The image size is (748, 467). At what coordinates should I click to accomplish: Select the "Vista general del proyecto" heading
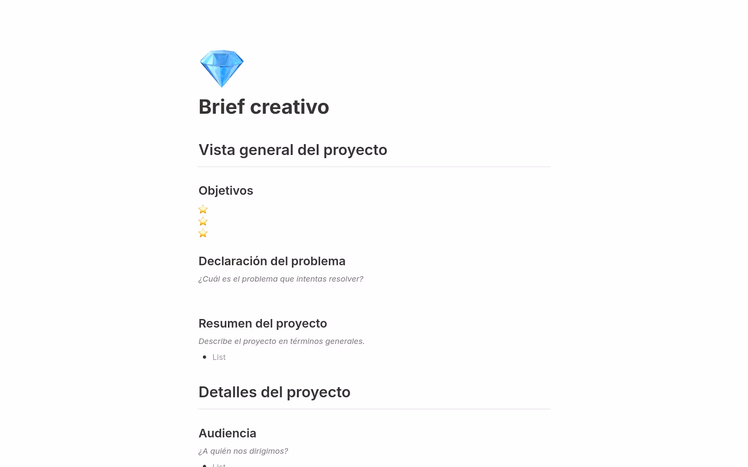(293, 150)
